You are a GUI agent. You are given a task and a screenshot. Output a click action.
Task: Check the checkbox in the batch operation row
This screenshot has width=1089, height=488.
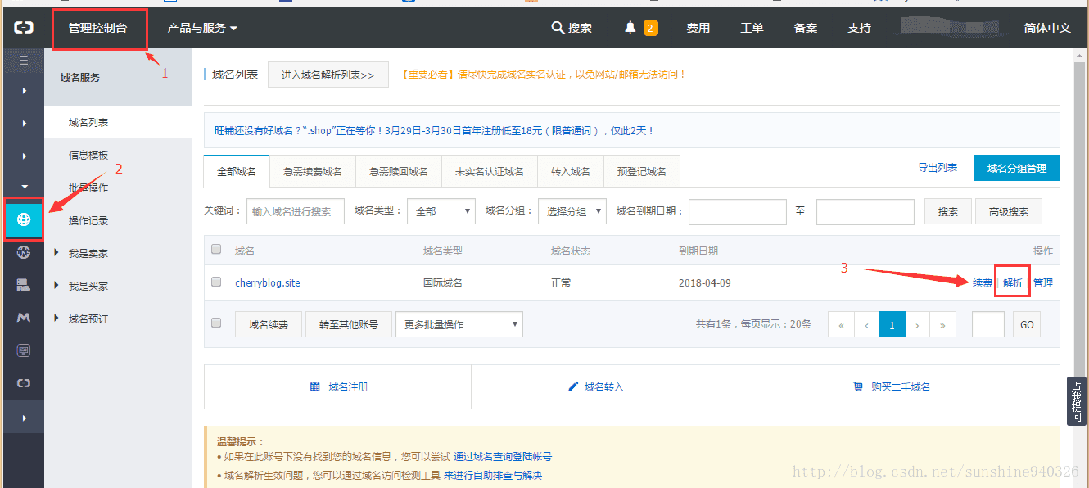pos(215,323)
